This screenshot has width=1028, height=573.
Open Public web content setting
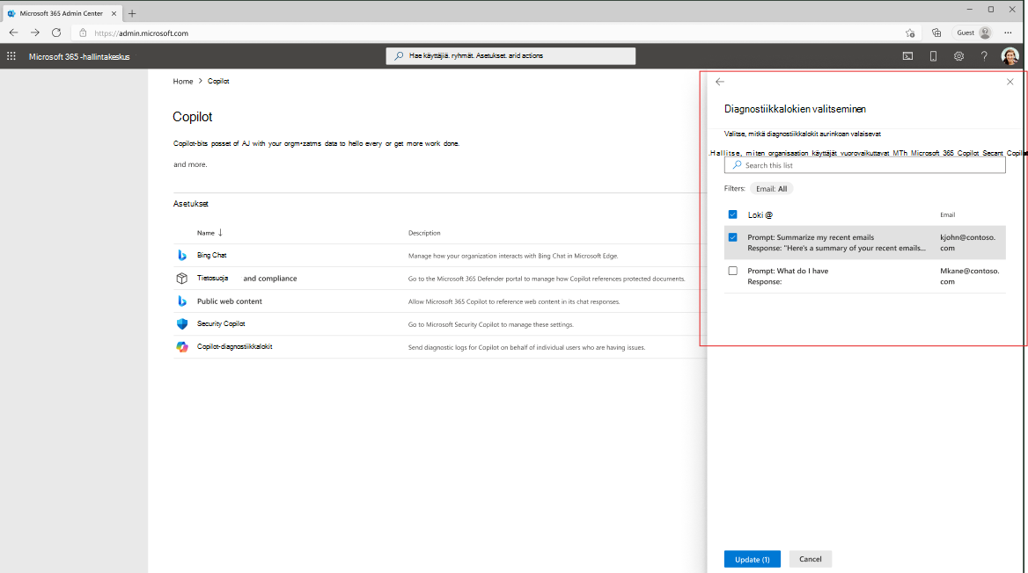click(x=230, y=301)
